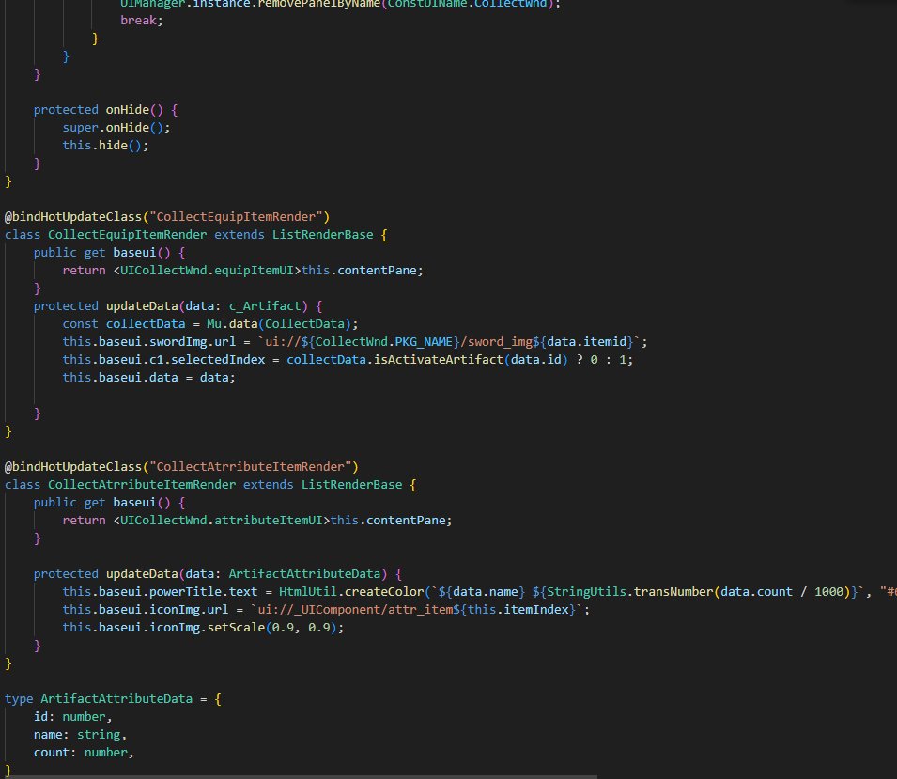
Task: Click class name CollectAtrributeItemRender after 'class'
Action: (x=142, y=484)
